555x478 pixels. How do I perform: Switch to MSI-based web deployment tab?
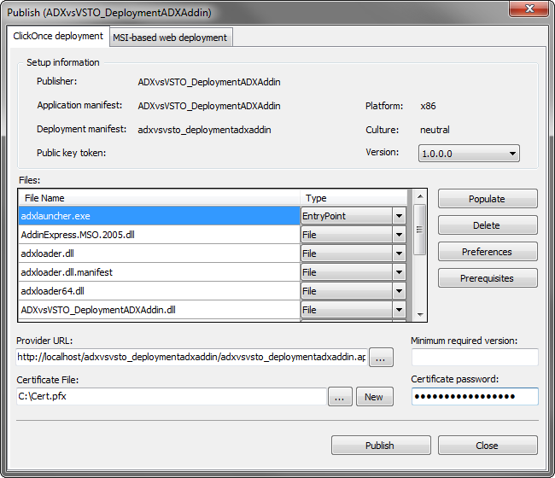[x=171, y=38]
